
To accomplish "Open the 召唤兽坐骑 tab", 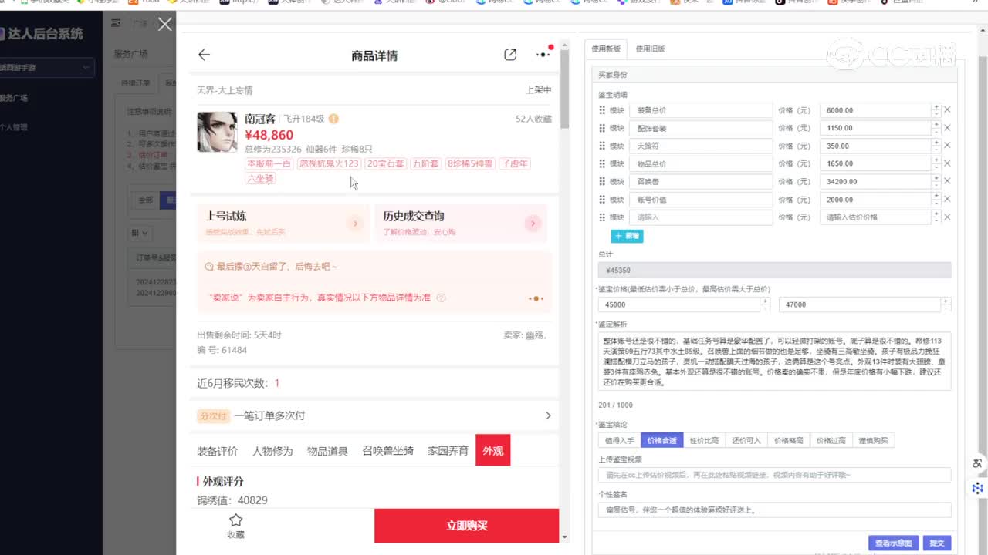I will click(x=388, y=451).
